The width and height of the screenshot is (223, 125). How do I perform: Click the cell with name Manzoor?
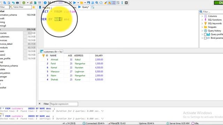click(x=55, y=72)
